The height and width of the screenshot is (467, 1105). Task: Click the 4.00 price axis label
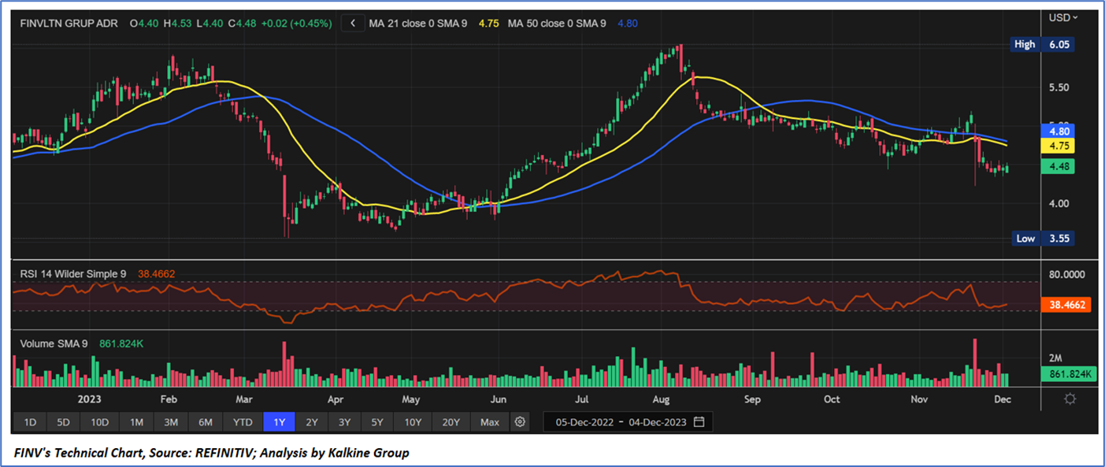(x=1057, y=203)
